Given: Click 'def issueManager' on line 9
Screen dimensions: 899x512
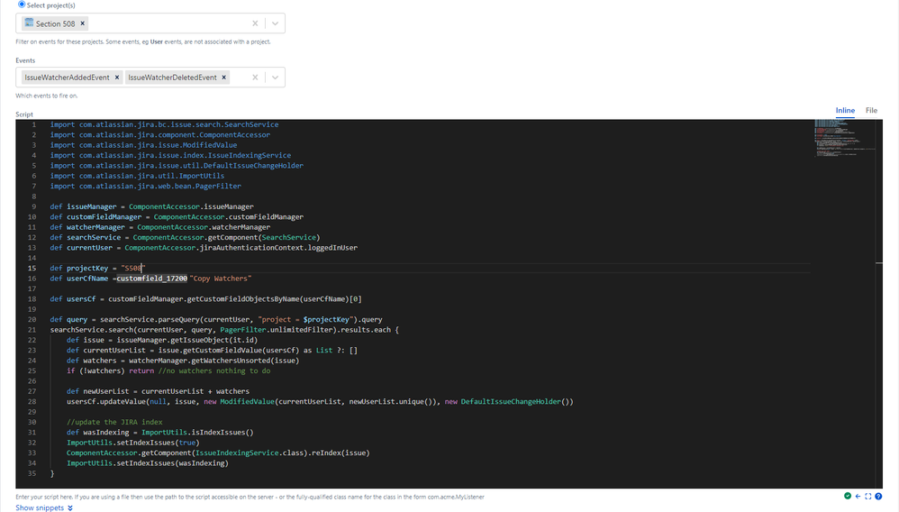Looking at the screenshot, I should coord(83,206).
